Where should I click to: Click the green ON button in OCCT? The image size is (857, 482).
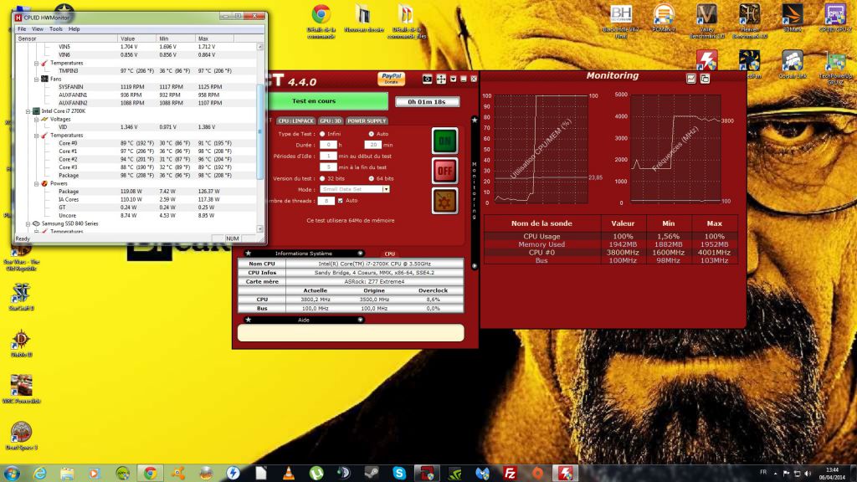[x=444, y=141]
